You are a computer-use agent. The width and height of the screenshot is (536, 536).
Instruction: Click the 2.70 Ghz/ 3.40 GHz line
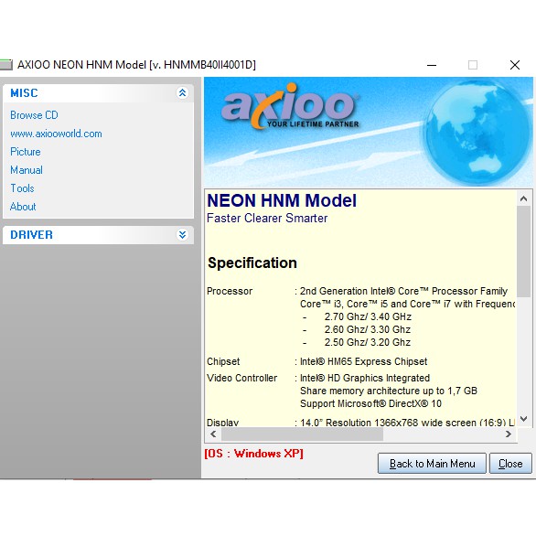click(x=368, y=316)
